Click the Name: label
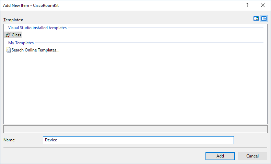 pos(10,140)
